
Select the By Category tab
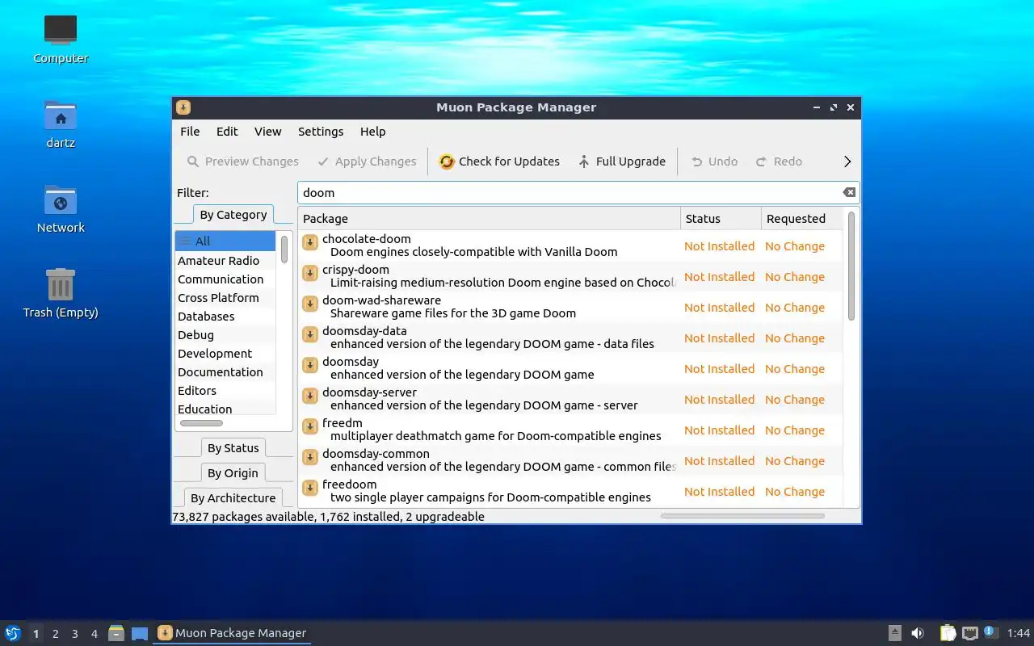233,215
